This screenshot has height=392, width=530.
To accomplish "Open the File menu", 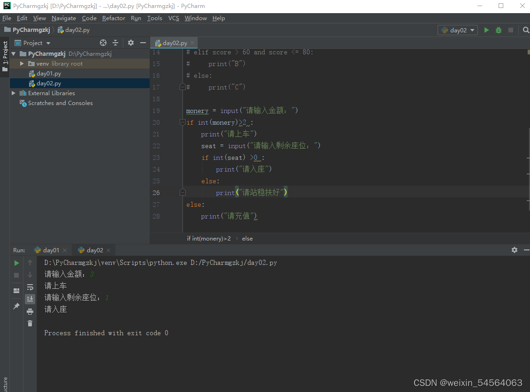I will point(7,18).
